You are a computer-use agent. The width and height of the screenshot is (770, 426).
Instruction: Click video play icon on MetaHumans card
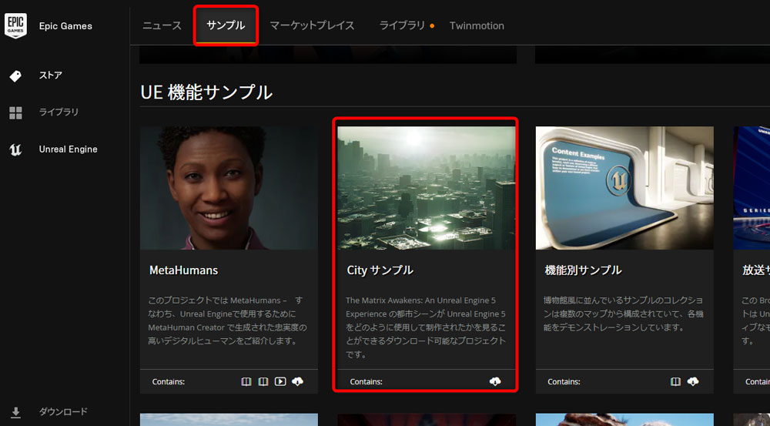point(280,381)
